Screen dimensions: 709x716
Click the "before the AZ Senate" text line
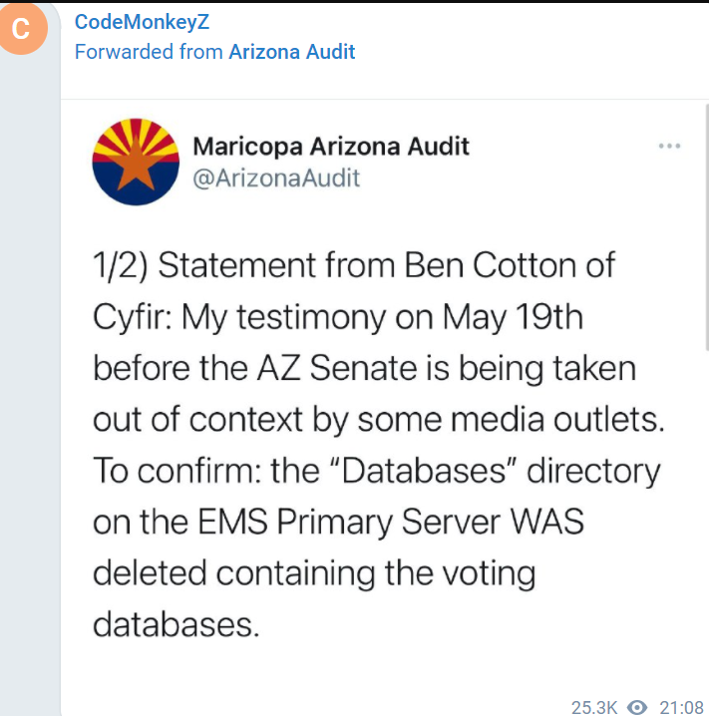[364, 368]
